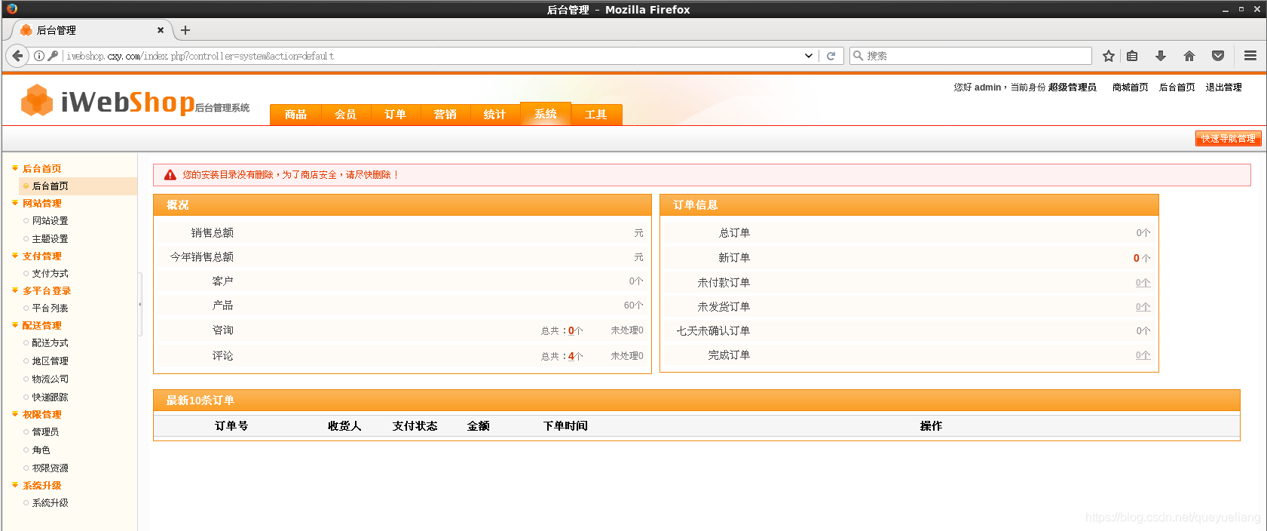Click the 下单时间 column header
The width and height of the screenshot is (1267, 531).
[x=565, y=426]
